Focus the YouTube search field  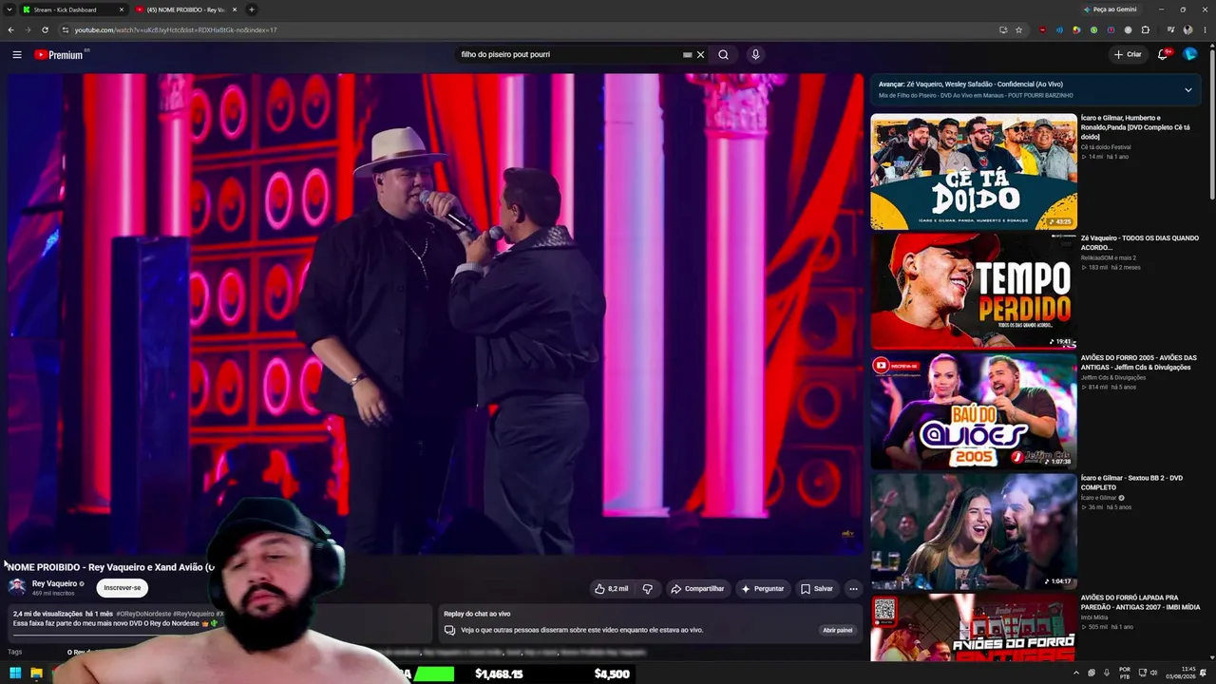point(568,55)
